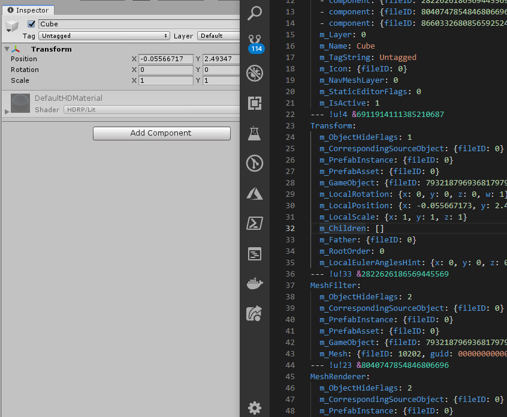Screen dimensions: 507x417
Task: Click the DefaultHDMaterial preview sphere thumbnail
Action: (x=20, y=103)
